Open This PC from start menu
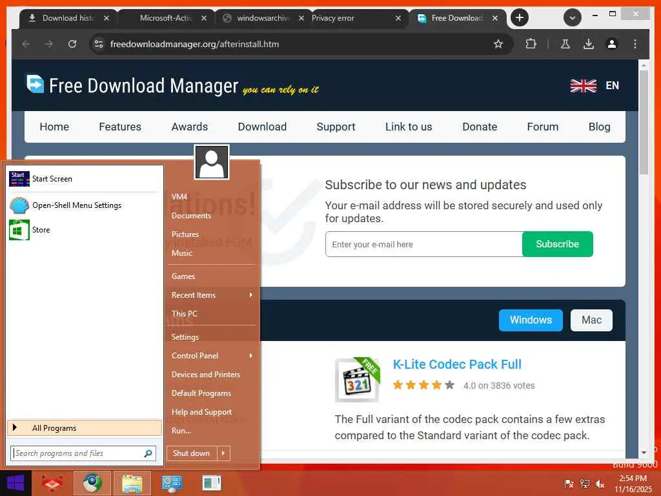Screen dimensions: 661x496 [212, 314]
